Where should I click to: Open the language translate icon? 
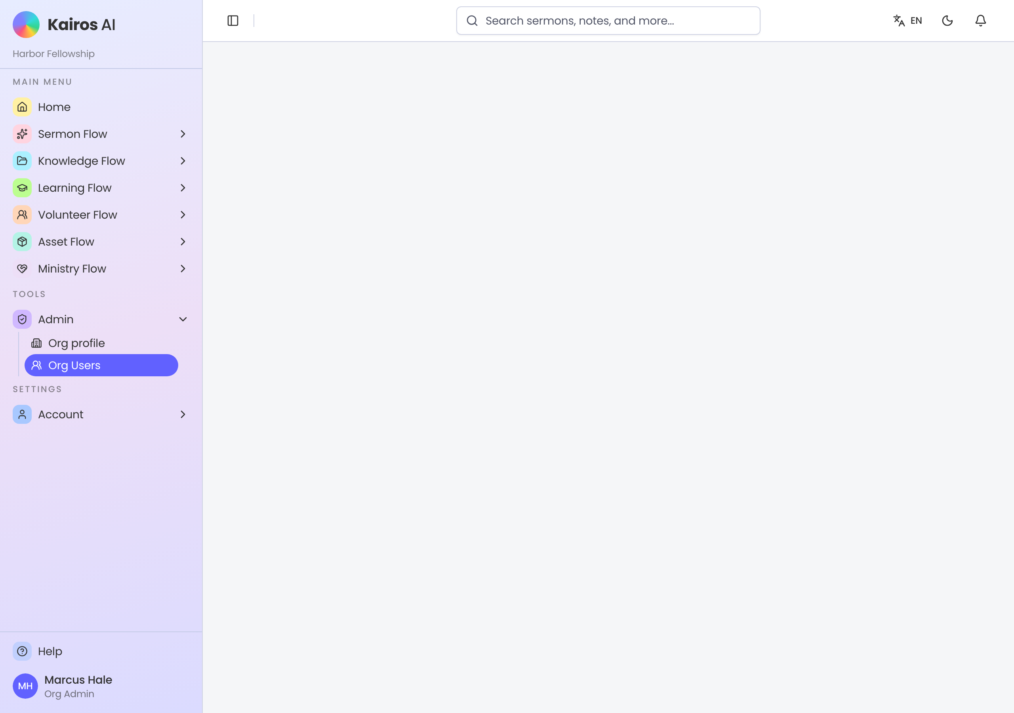click(899, 21)
